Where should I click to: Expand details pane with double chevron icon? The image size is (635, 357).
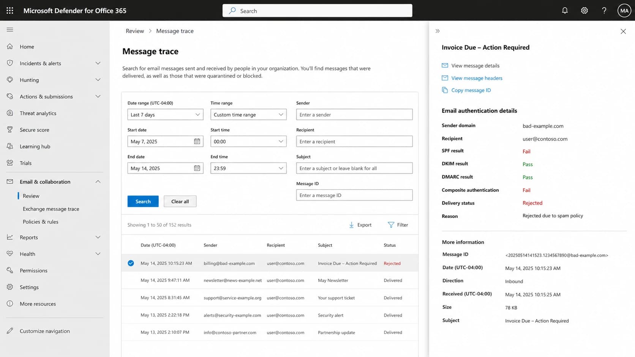point(438,31)
